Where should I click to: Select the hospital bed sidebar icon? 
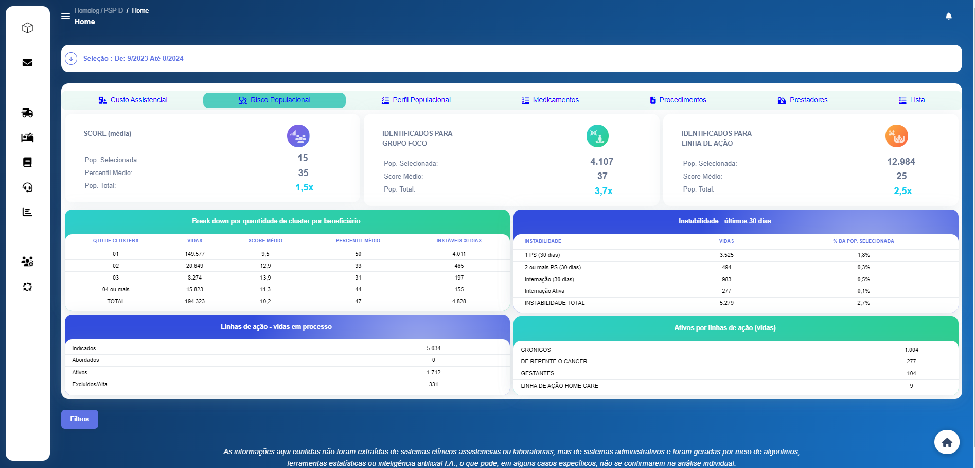(28, 137)
